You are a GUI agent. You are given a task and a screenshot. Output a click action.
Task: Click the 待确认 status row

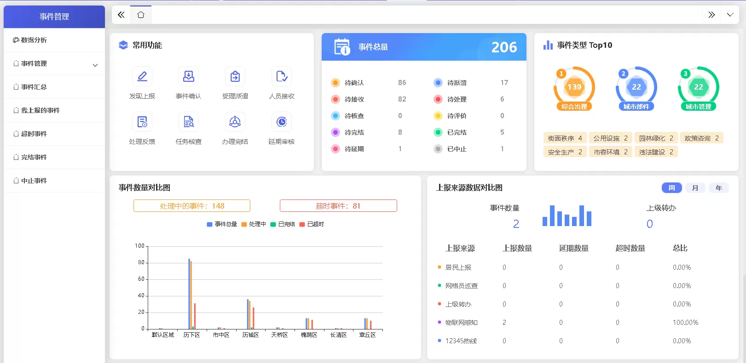pyautogui.click(x=369, y=83)
